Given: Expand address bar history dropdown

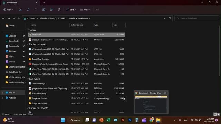Looking at the screenshot, I should tap(164, 18).
